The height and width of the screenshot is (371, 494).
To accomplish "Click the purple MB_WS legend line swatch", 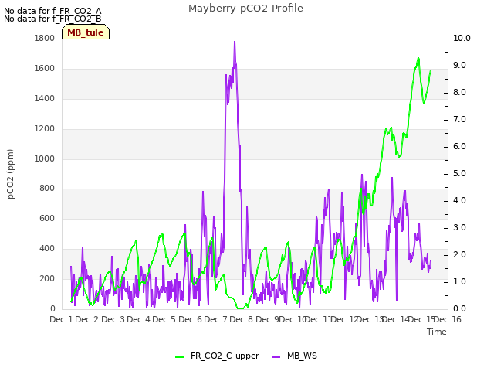I will coord(276,357).
